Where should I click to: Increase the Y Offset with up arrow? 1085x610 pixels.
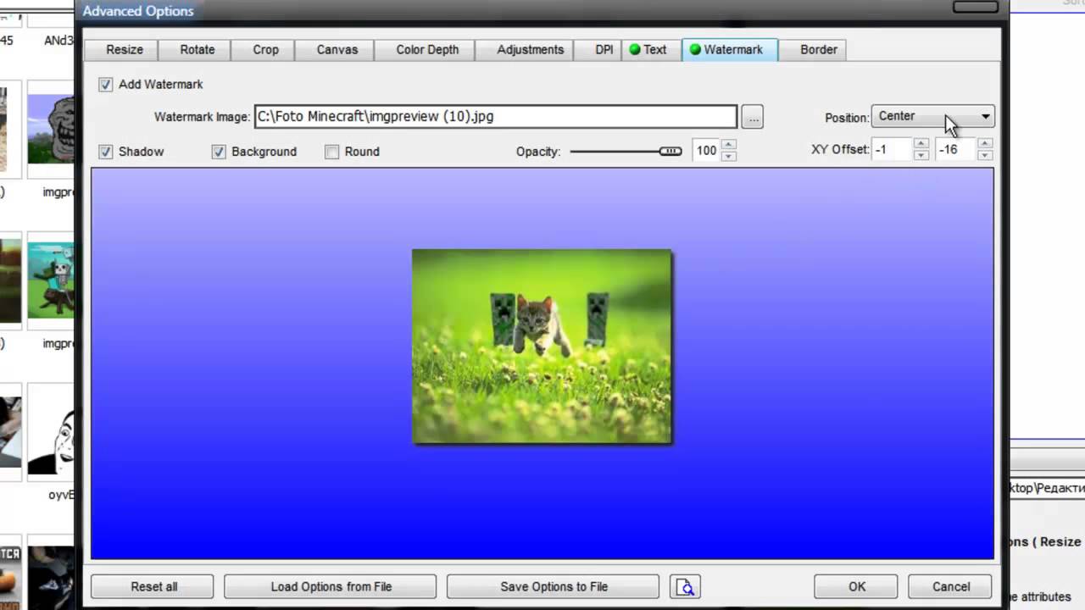coord(985,144)
